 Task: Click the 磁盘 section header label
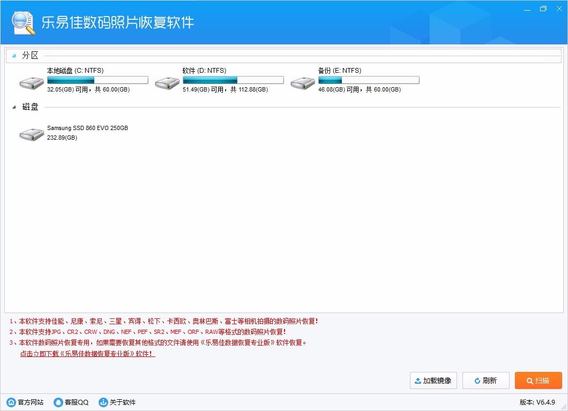point(30,106)
